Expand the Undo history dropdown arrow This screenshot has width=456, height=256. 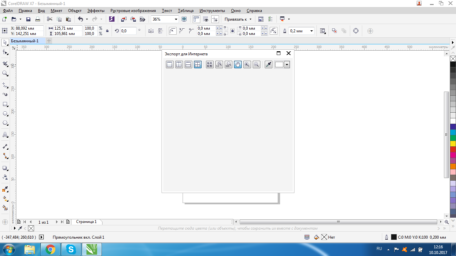click(87, 19)
